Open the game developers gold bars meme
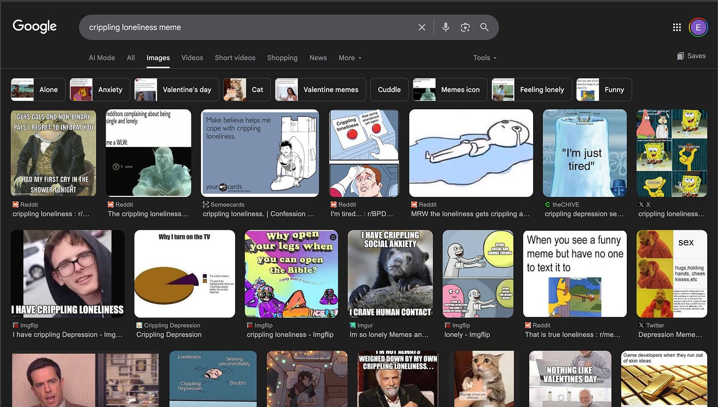 pyautogui.click(x=664, y=379)
